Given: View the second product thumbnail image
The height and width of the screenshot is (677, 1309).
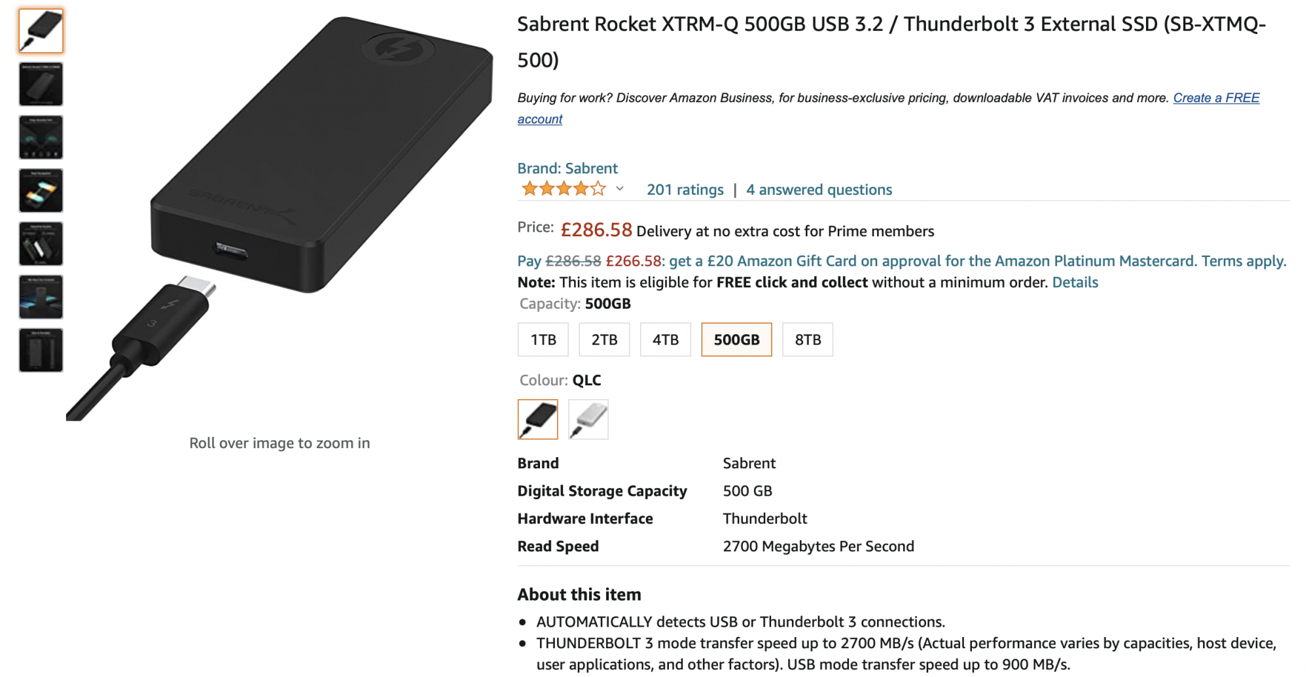Looking at the screenshot, I should [41, 84].
